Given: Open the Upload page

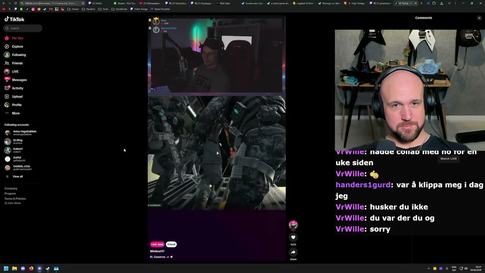Looking at the screenshot, I should [x=14, y=97].
